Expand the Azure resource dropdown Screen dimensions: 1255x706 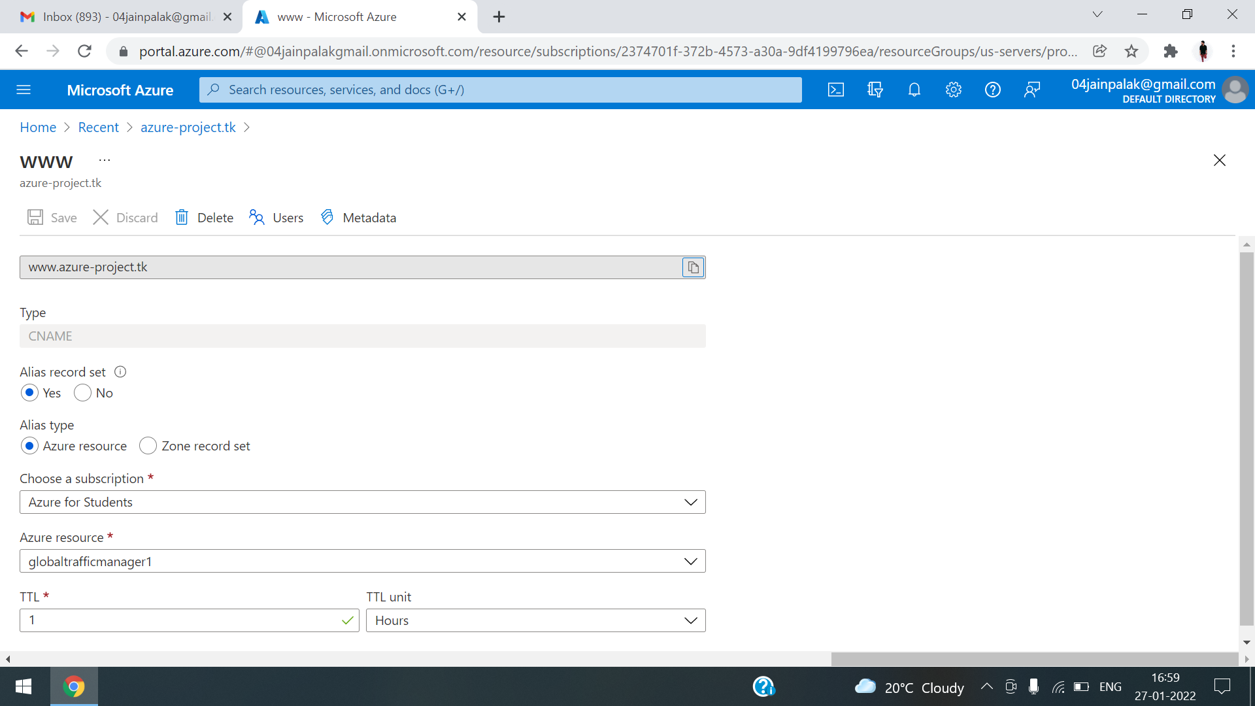(x=363, y=561)
